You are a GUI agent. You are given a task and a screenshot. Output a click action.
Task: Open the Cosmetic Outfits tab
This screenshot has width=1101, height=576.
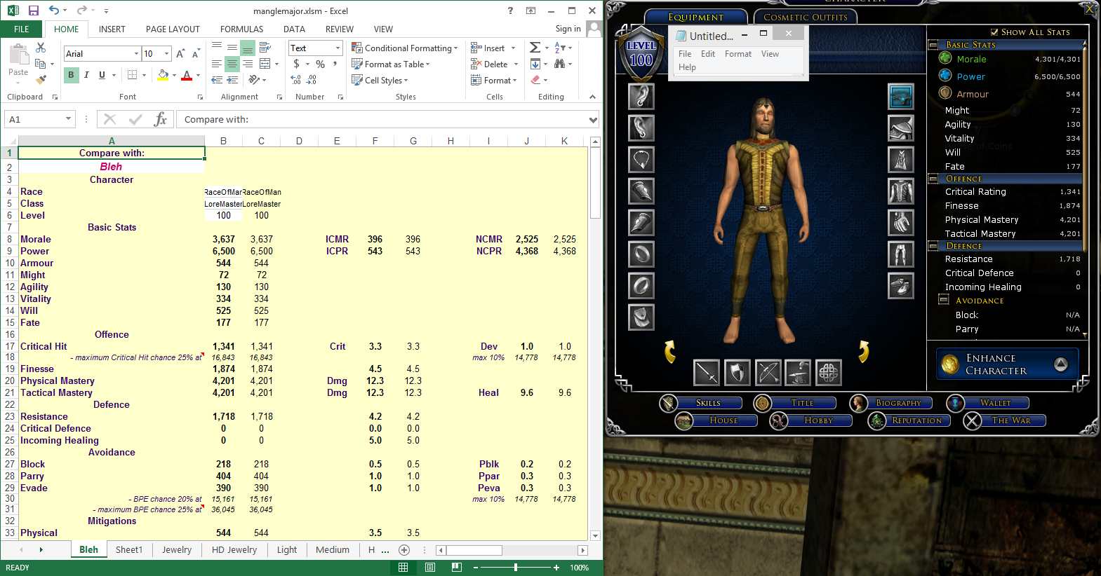805,17
